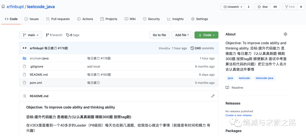Screen dimensions: 306x136
Task: Open commit hash 59a481e
Action: (164, 48)
